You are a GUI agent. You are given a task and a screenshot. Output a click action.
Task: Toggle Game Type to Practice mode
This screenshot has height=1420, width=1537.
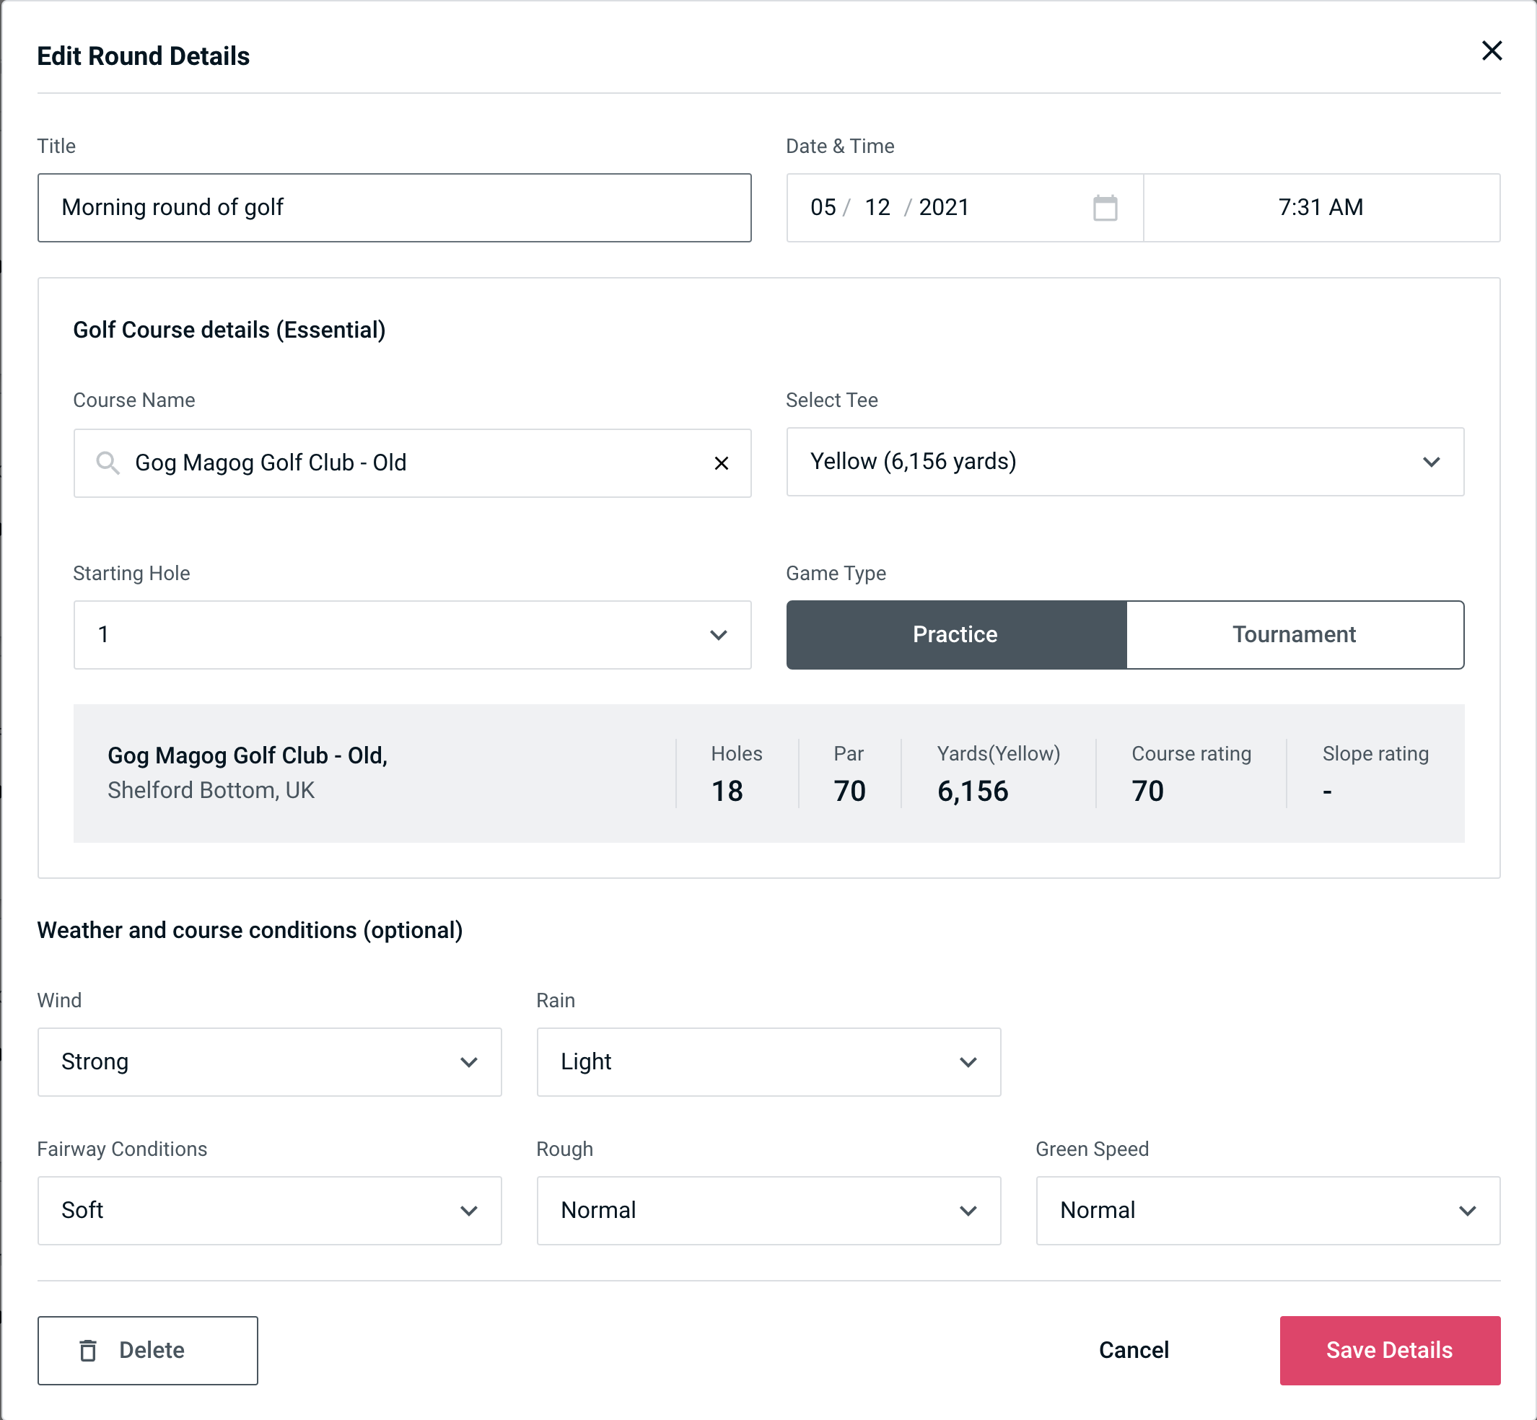point(956,634)
